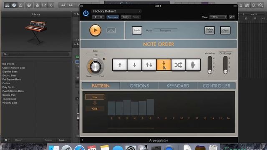Toggle the Latch button
Screen dimensions: 267x150
coord(137,30)
